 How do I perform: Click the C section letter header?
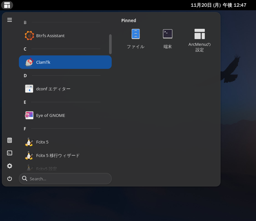tap(25, 49)
